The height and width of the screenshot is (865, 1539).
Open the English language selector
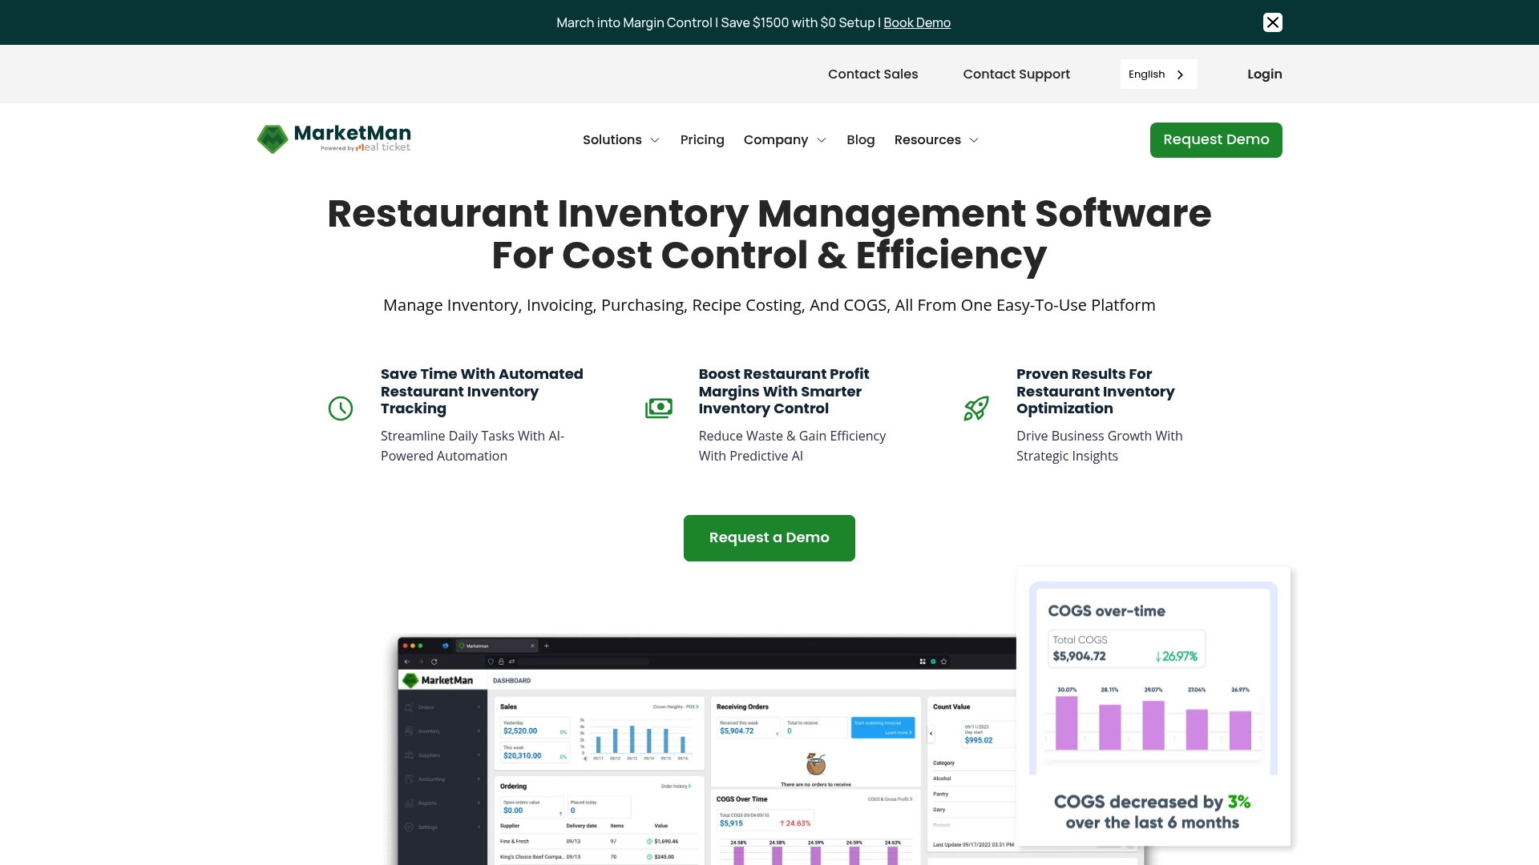(1157, 74)
